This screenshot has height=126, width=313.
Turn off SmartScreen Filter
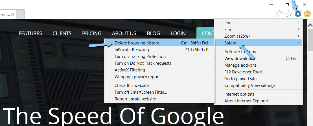click(141, 92)
